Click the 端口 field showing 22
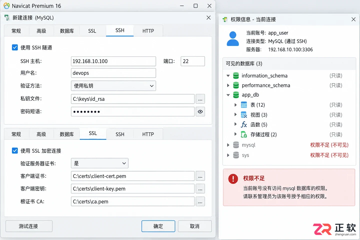 pos(193,61)
